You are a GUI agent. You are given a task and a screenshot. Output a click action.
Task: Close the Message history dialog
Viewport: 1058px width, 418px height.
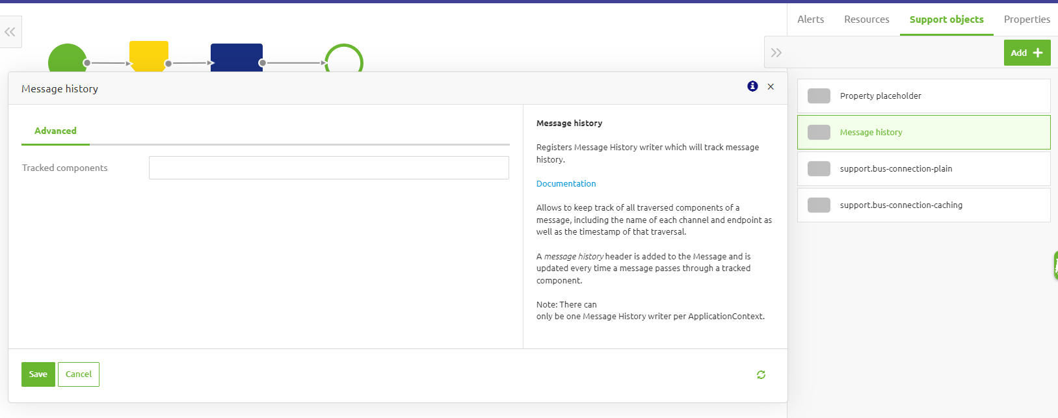771,86
